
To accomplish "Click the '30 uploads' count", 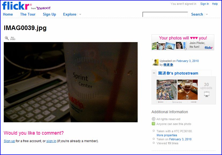I will (206, 86).
